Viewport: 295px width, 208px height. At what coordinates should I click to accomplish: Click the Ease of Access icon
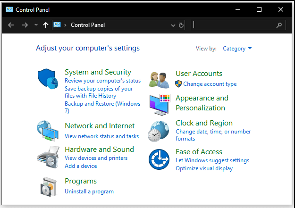pyautogui.click(x=159, y=159)
